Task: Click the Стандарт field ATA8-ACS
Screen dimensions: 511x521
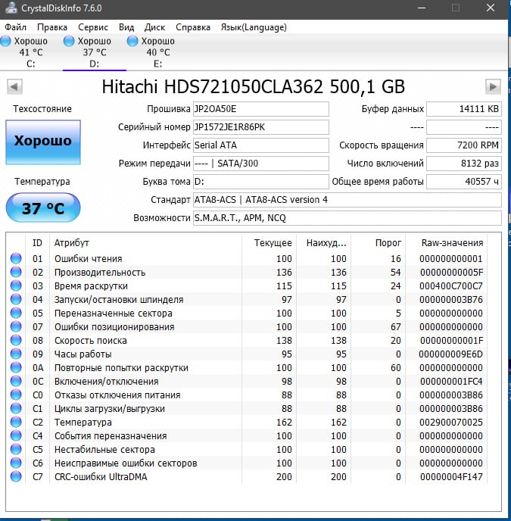Action: (347, 200)
